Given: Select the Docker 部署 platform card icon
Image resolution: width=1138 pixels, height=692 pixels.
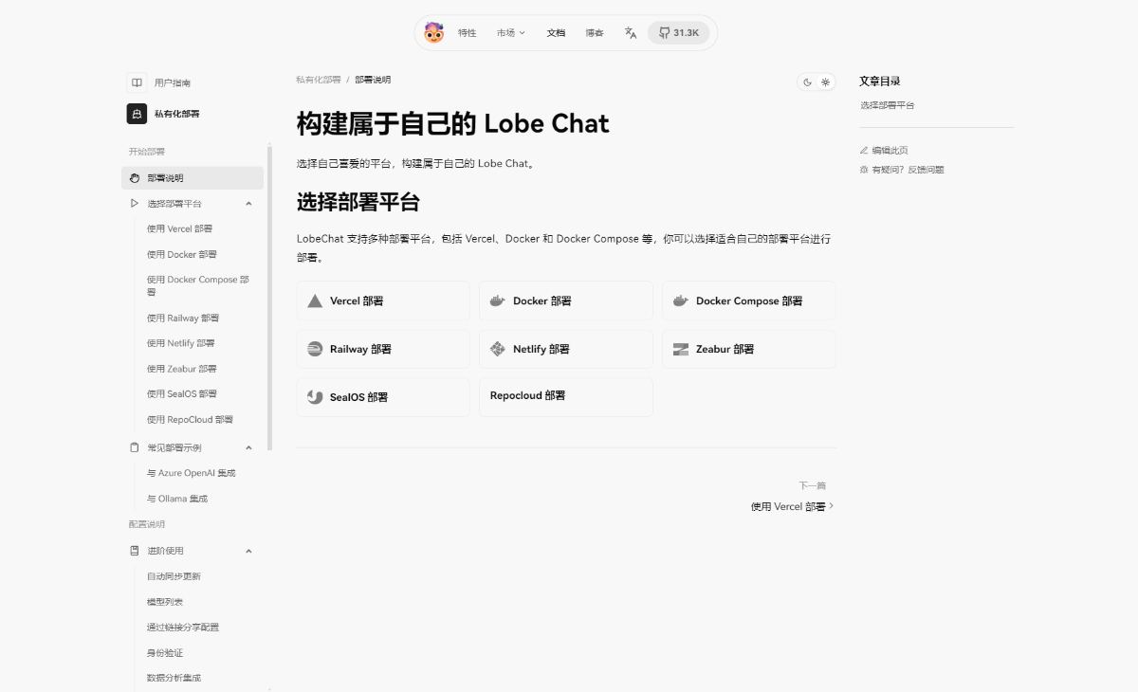Looking at the screenshot, I should click(497, 300).
